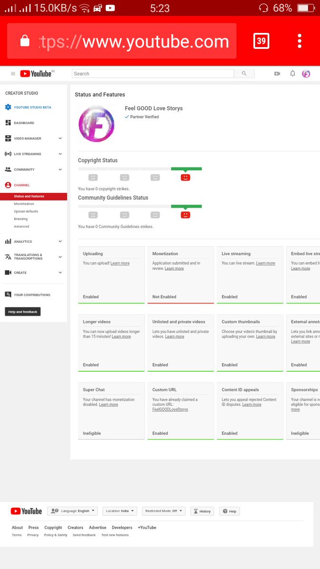320x569 pixels.
Task: Click the Feel GOOD Love Storys channel avatar
Action: 96,123
